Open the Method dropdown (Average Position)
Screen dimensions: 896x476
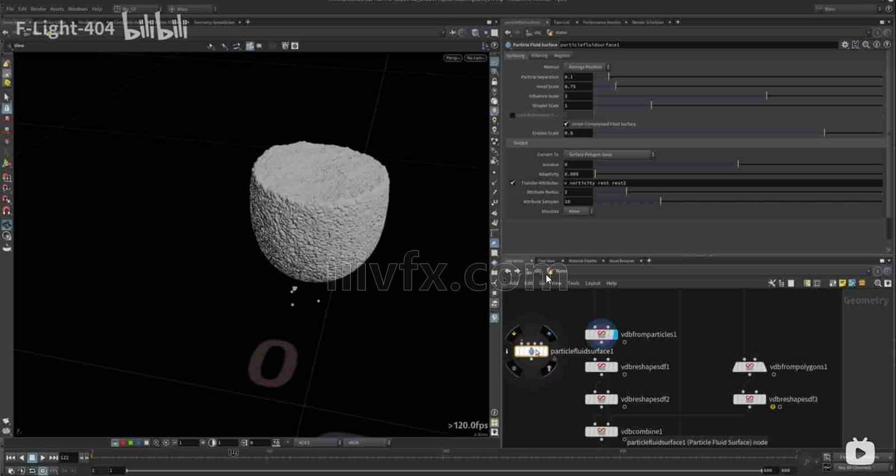[587, 67]
